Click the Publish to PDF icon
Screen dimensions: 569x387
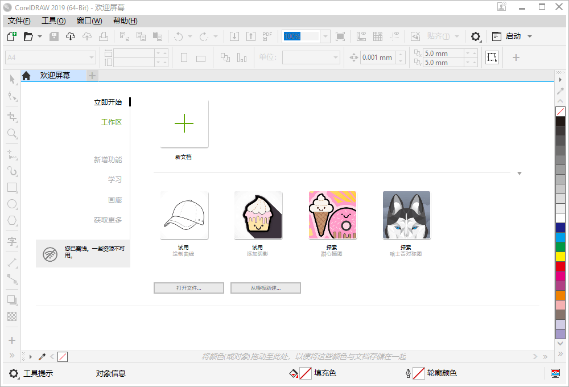(267, 36)
